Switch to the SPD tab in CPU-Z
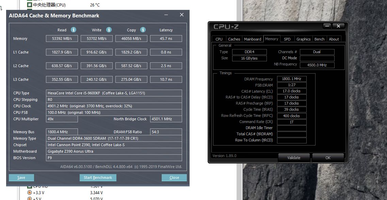Image resolution: width=387 pixels, height=200 pixels. pos(287,39)
